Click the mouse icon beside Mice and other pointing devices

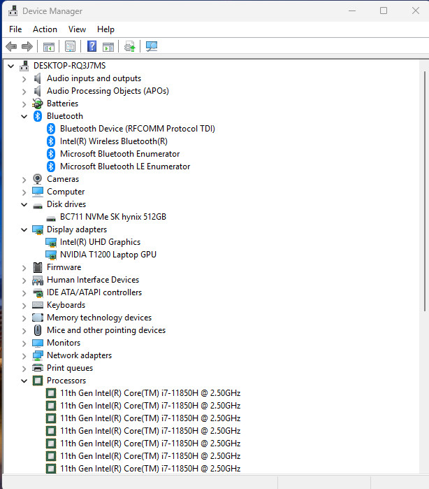tap(38, 330)
